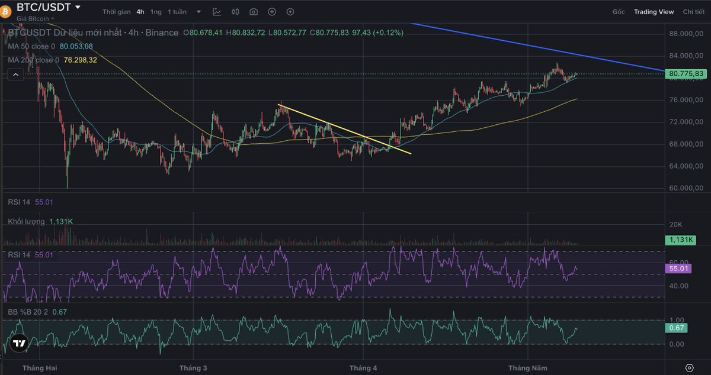Click the 88.000,00 price axis label

tap(686, 34)
